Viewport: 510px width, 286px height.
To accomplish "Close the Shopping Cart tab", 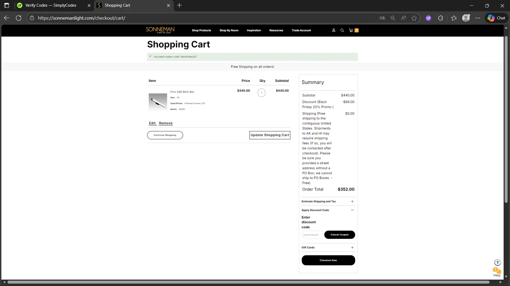I will (x=168, y=5).
